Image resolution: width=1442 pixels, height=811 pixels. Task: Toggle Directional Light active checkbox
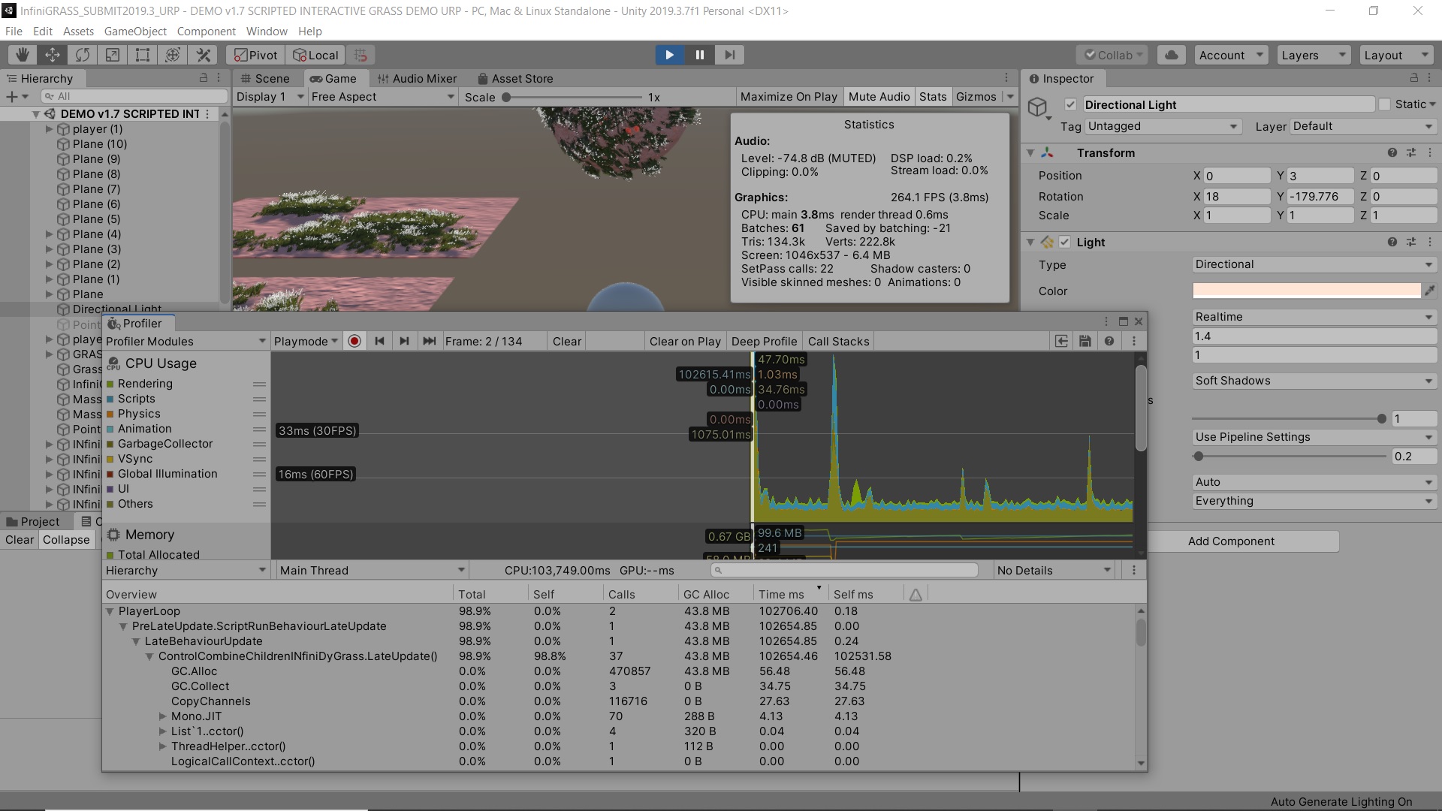pyautogui.click(x=1070, y=105)
